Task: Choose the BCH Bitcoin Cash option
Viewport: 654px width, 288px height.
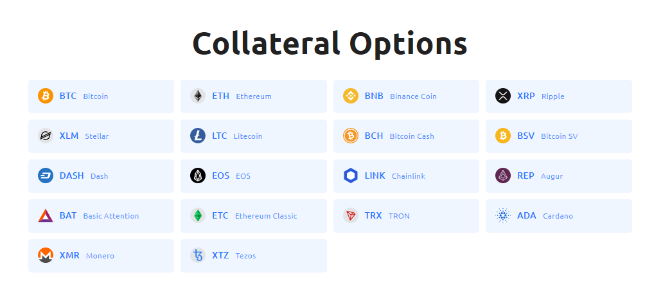Action: pyautogui.click(x=406, y=136)
